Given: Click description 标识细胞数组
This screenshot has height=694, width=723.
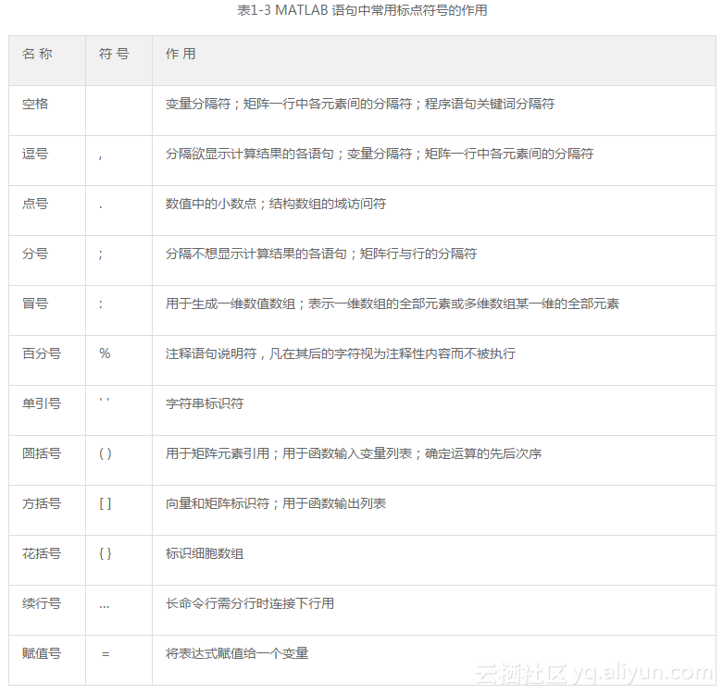Looking at the screenshot, I should (x=205, y=553).
